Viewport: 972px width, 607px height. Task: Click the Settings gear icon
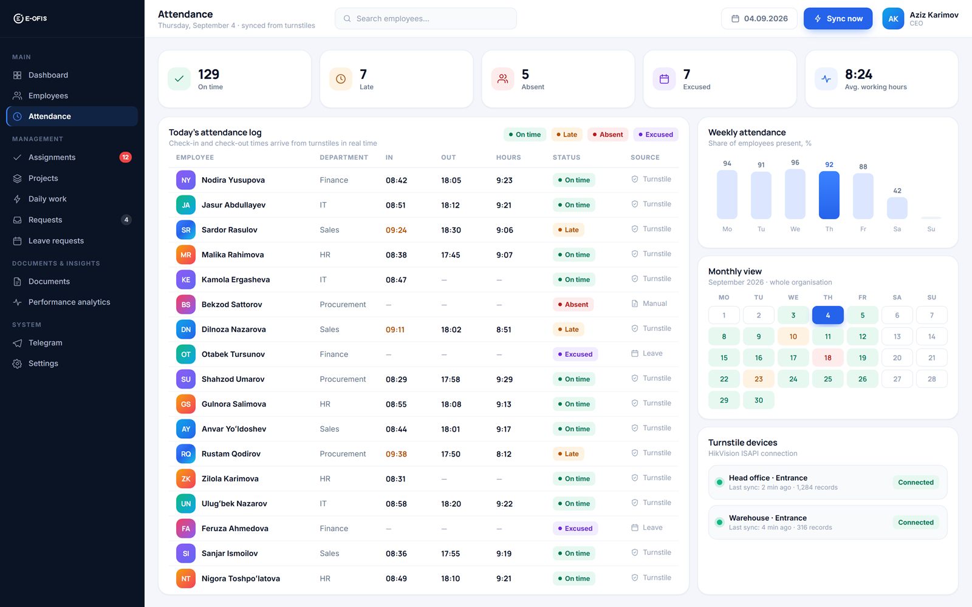pyautogui.click(x=17, y=364)
